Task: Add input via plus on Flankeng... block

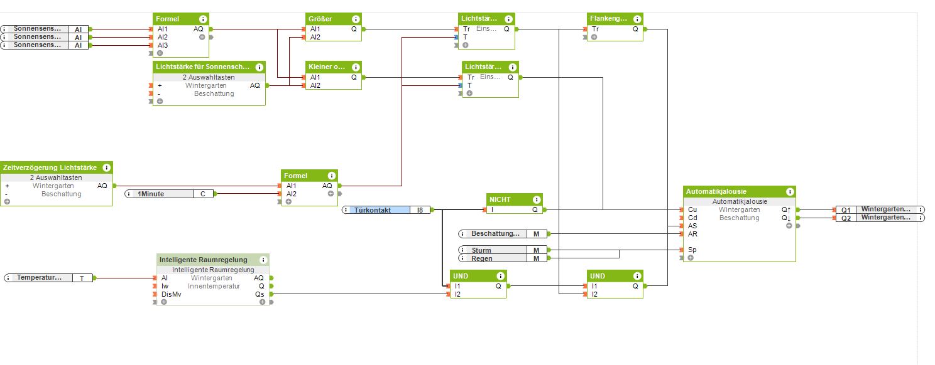Action: [x=594, y=37]
